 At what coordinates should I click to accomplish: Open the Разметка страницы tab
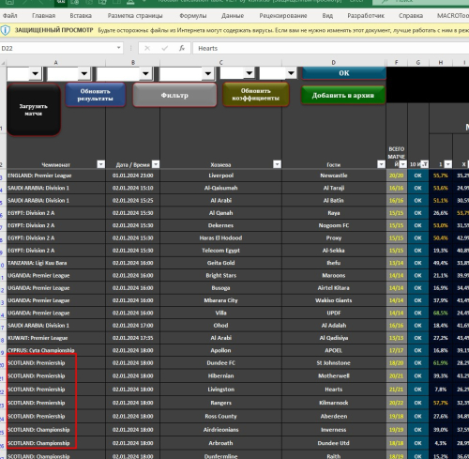pyautogui.click(x=135, y=15)
